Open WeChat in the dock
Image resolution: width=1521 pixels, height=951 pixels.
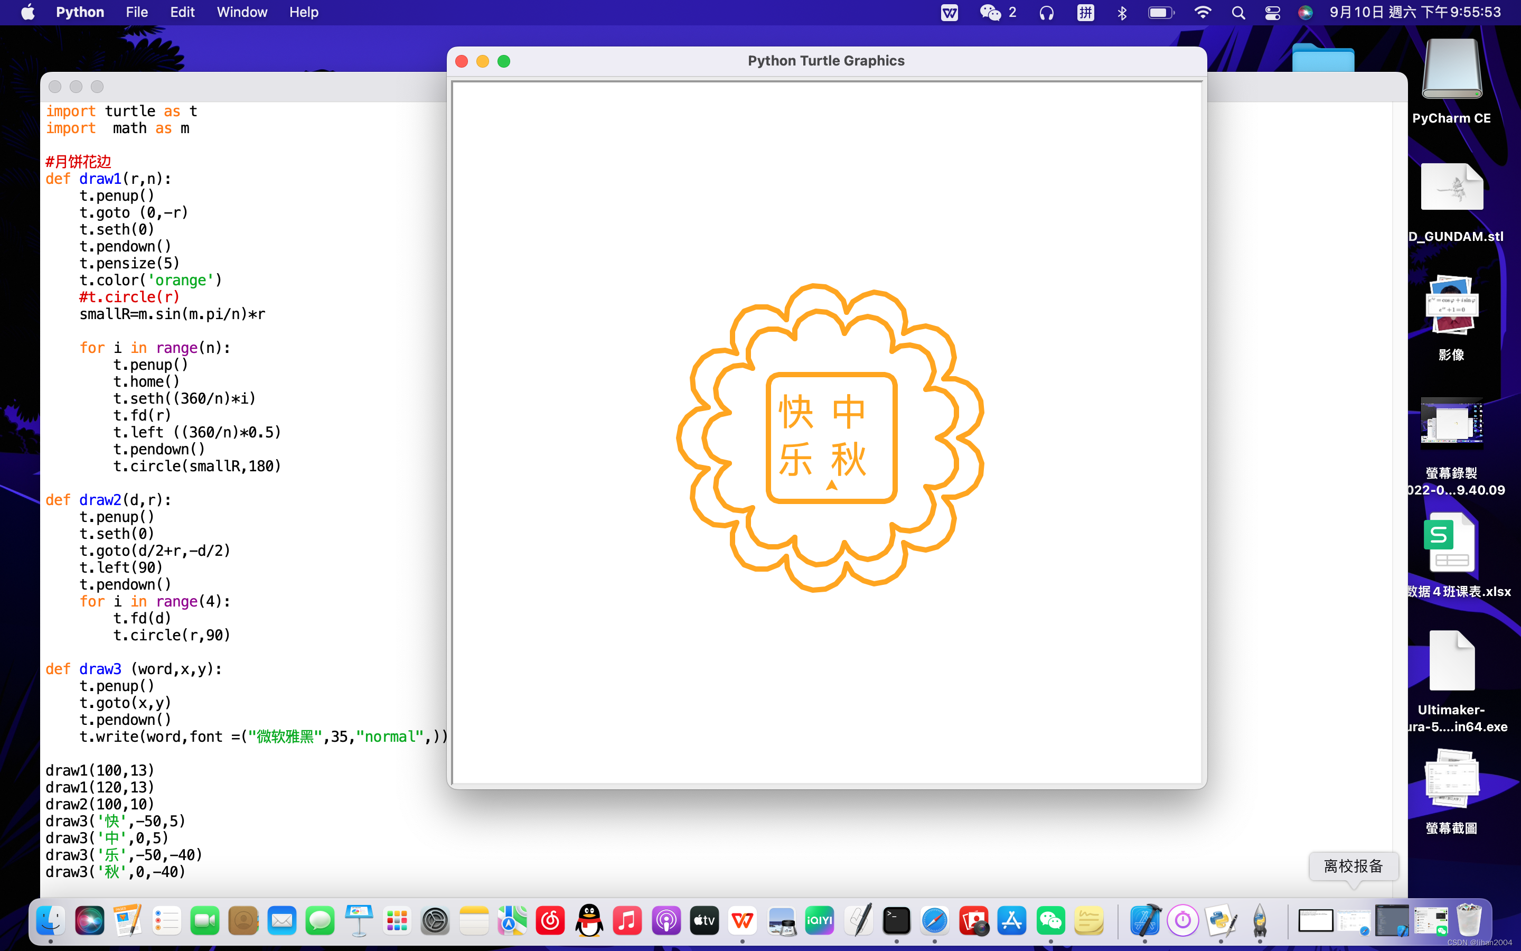click(1050, 921)
